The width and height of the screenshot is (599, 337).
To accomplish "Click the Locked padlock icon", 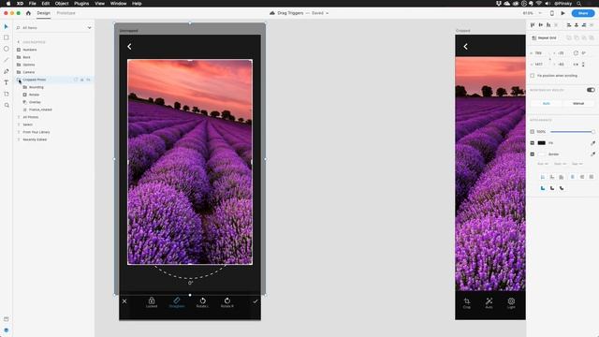I will click(x=152, y=301).
